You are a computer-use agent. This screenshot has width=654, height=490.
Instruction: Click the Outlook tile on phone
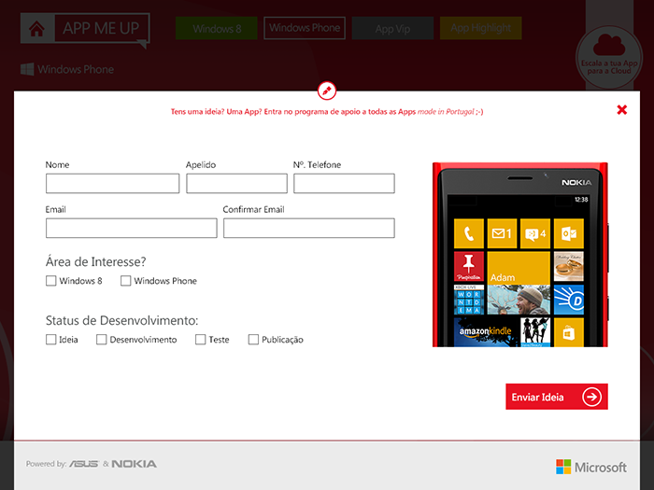pos(569,233)
